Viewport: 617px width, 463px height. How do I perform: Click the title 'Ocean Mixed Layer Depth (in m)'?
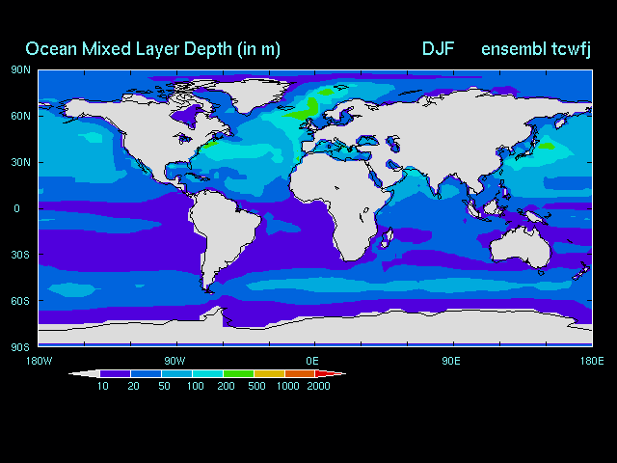coord(152,49)
